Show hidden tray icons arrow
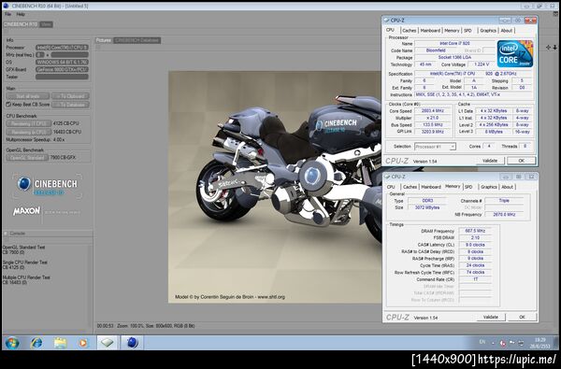Screen dimensions: 561x369 pyautogui.click(x=493, y=343)
